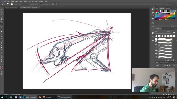This screenshot has width=177, height=99.
Task: Change the screen mode from the toolbar bottom
Action: (2, 74)
